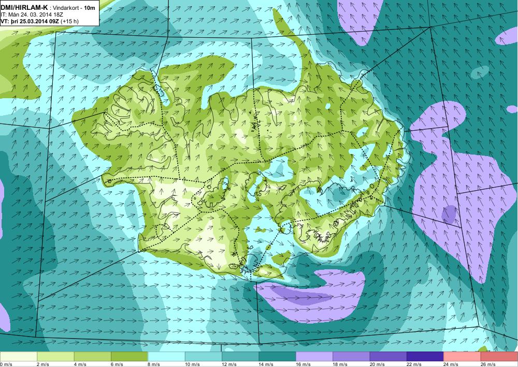This screenshot has width=518, height=367.
Task: Click the "10 m/s" legend label
Action: tap(192, 364)
